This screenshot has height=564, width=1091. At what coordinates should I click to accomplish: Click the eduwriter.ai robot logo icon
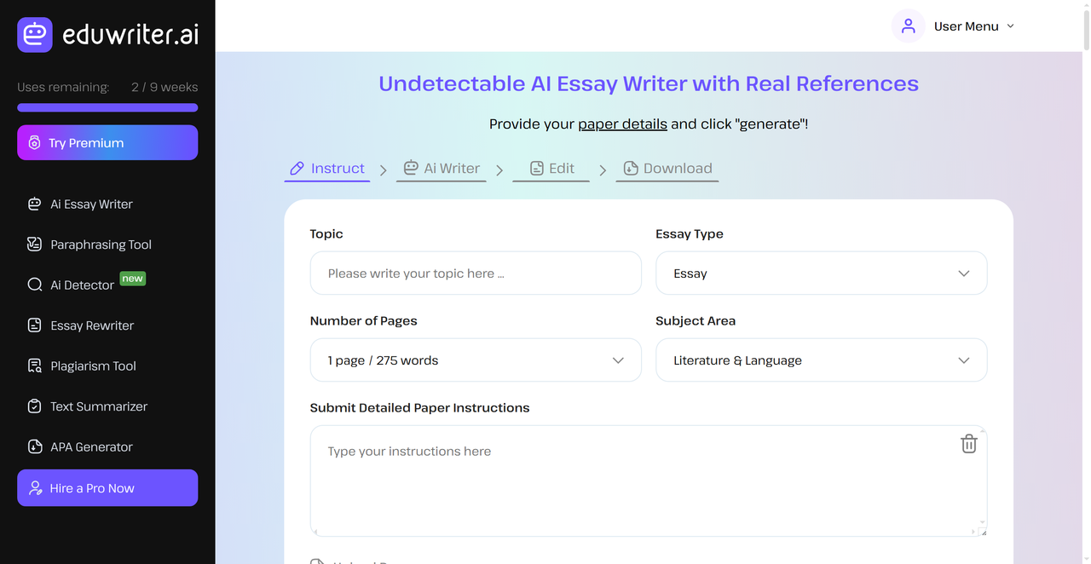tap(35, 34)
